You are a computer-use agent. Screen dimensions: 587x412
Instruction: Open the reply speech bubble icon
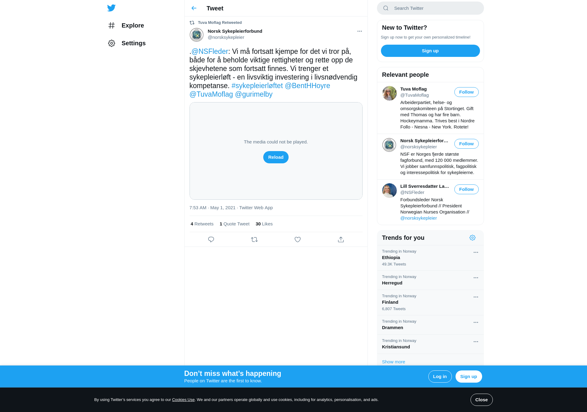click(x=211, y=239)
